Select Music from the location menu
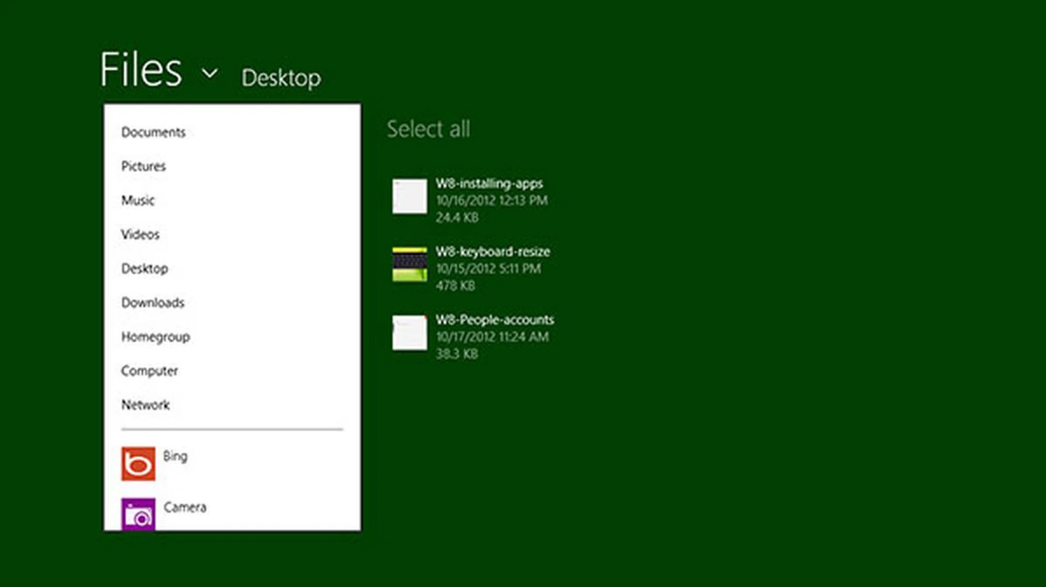The image size is (1046, 587). pos(138,200)
